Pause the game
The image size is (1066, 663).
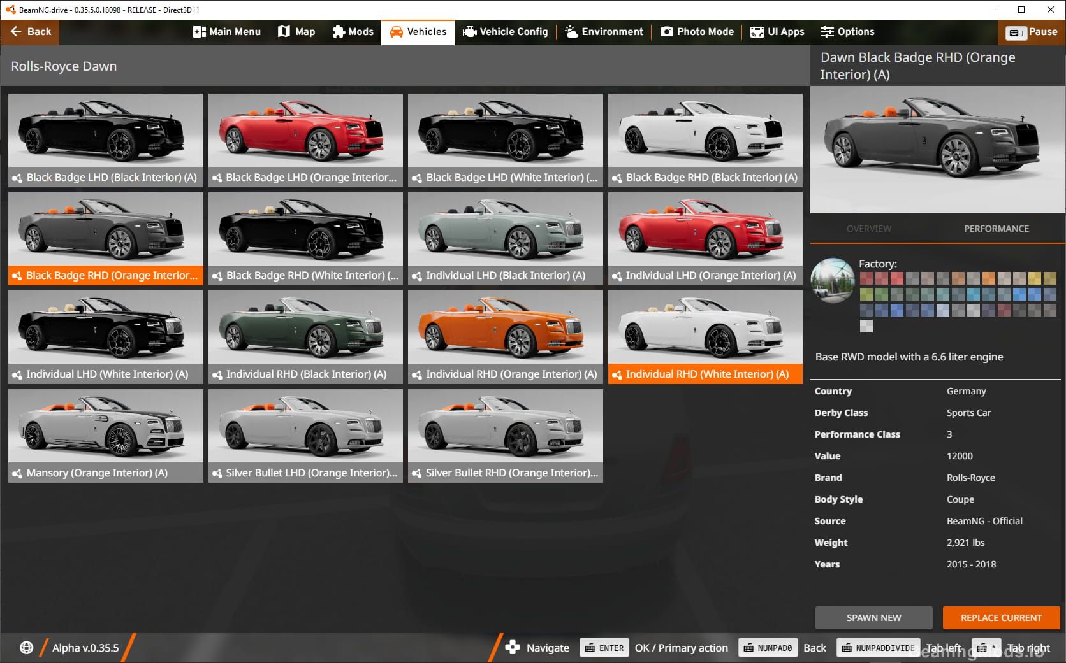(1031, 32)
